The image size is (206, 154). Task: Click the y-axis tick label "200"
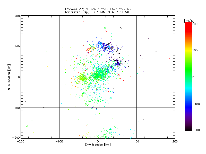click(17, 16)
